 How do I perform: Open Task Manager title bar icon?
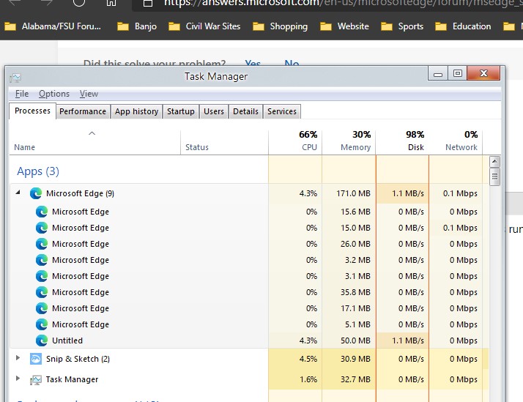point(15,78)
